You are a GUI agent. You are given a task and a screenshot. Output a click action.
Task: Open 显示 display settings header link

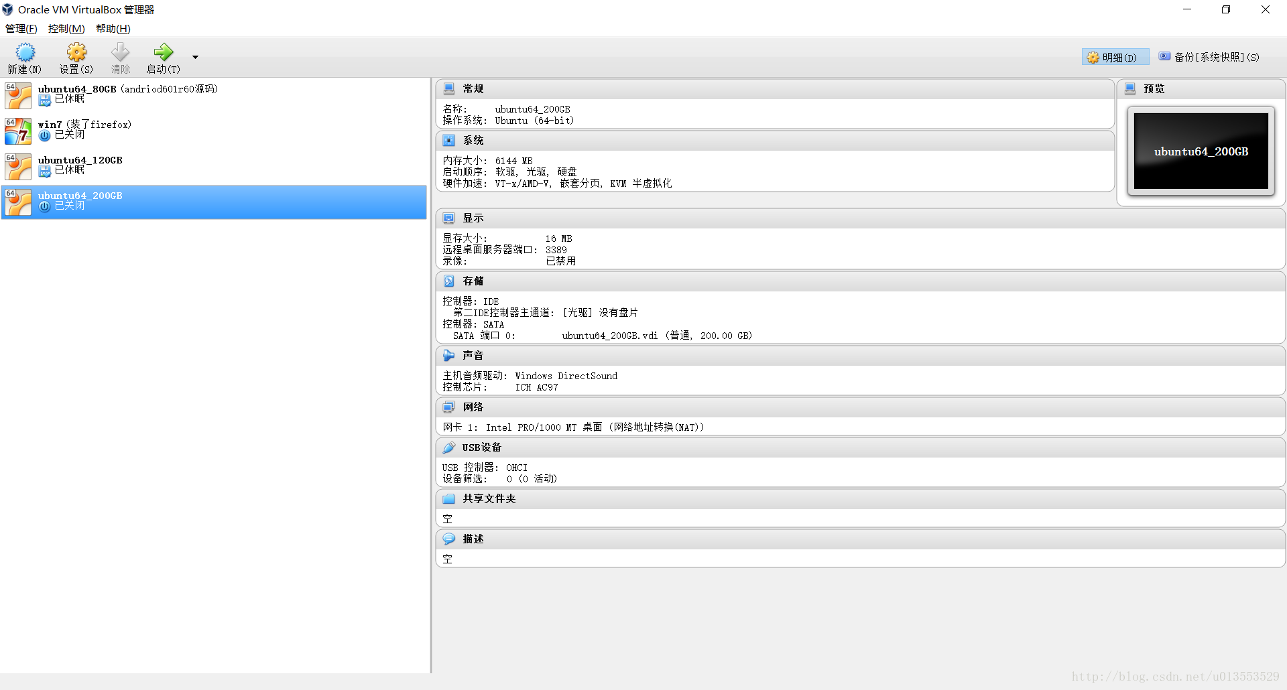coord(473,218)
